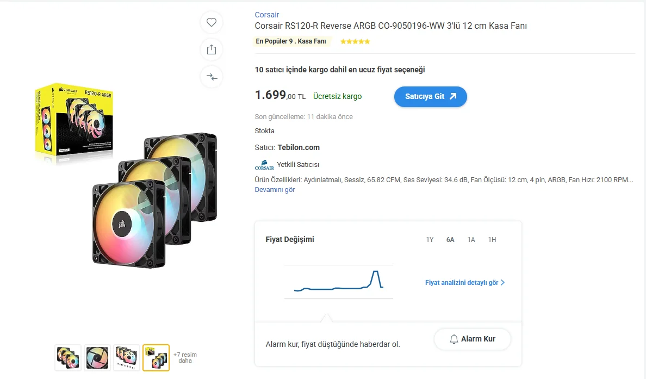Click the compare arrows icon
The height and width of the screenshot is (379, 646).
[x=212, y=77]
